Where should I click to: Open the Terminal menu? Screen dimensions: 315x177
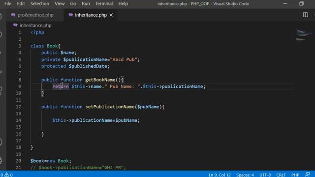tap(104, 3)
